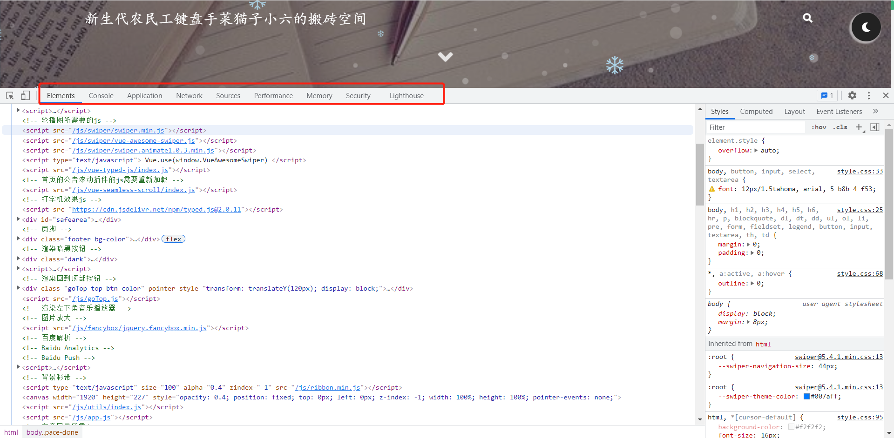Open the style.css:95 source link
The height and width of the screenshot is (438, 894).
point(860,417)
